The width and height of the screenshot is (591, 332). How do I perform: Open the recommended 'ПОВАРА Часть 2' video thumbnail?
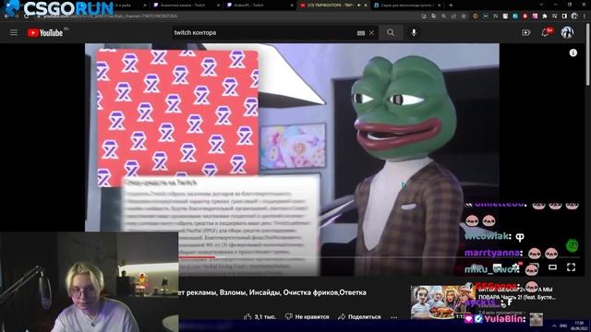coord(443,302)
